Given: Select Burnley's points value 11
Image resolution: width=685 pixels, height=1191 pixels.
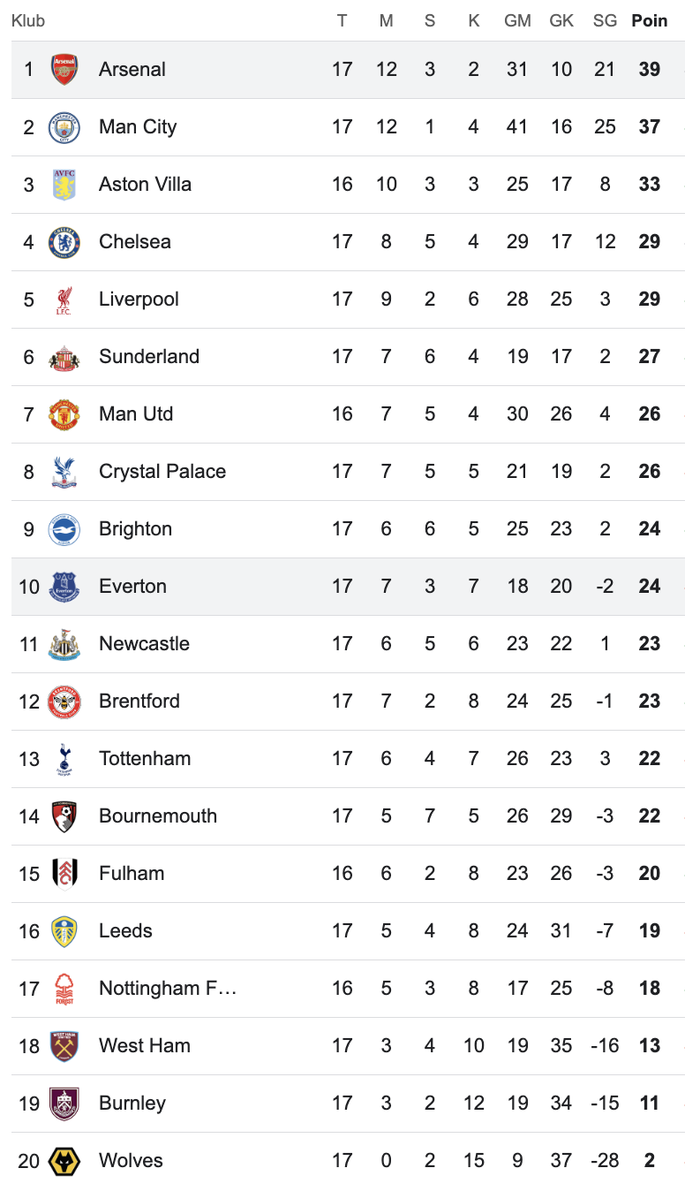Looking at the screenshot, I should pos(650,1104).
